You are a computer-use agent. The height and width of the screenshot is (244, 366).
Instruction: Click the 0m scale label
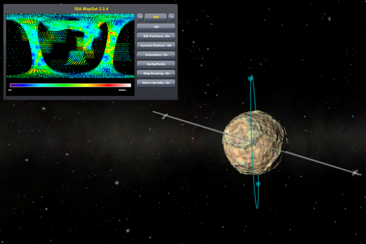(x=10, y=90)
